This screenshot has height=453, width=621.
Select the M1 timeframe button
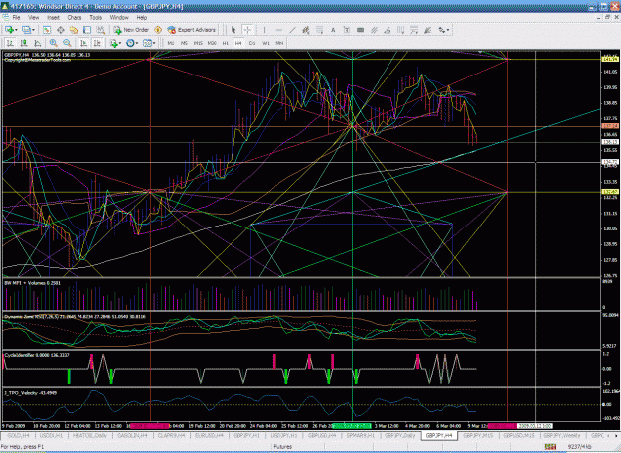click(x=171, y=43)
